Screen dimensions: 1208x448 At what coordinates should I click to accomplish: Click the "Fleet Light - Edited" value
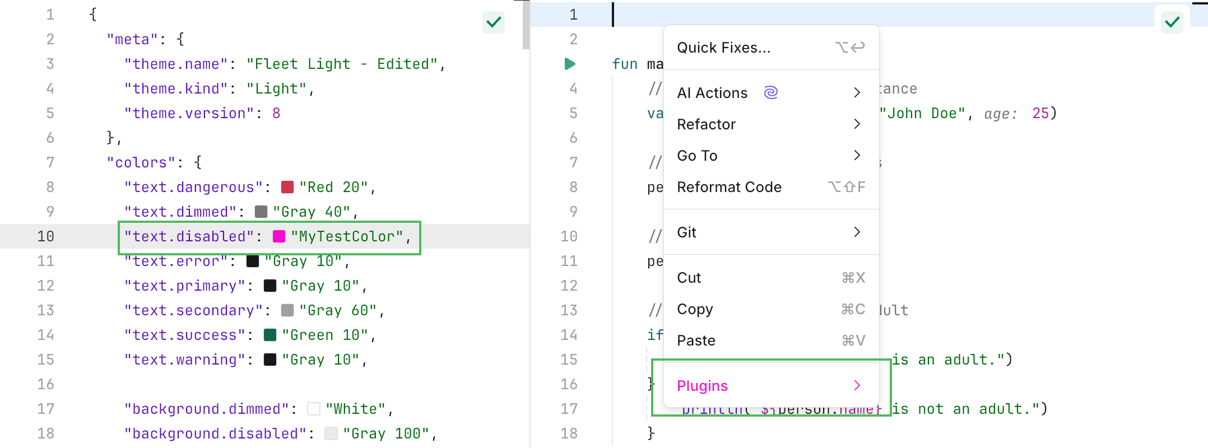click(342, 64)
